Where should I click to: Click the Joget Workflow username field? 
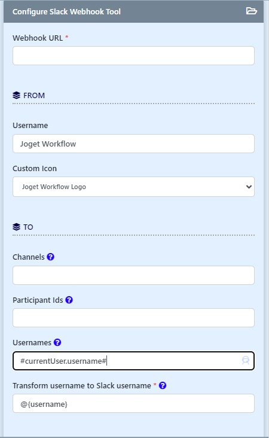pyautogui.click(x=133, y=144)
